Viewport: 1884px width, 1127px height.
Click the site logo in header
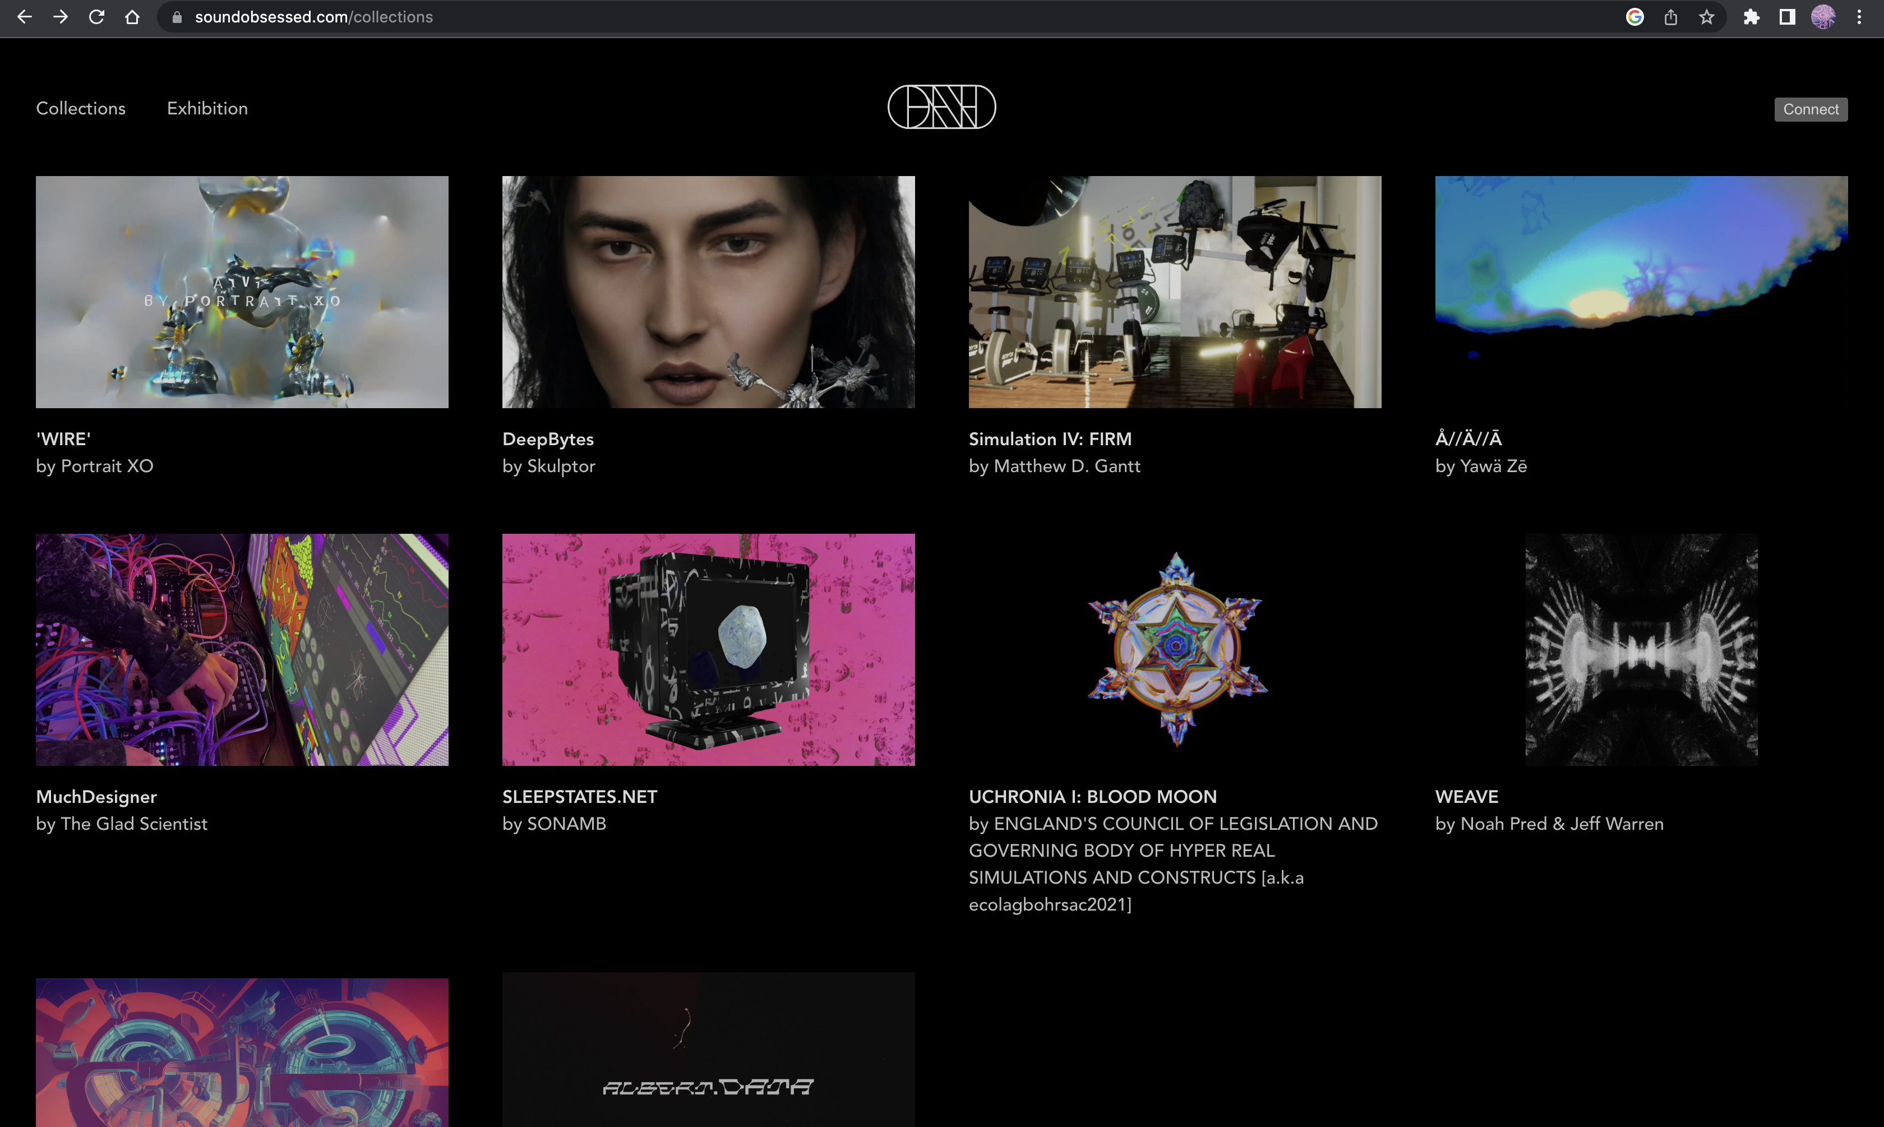(x=941, y=107)
